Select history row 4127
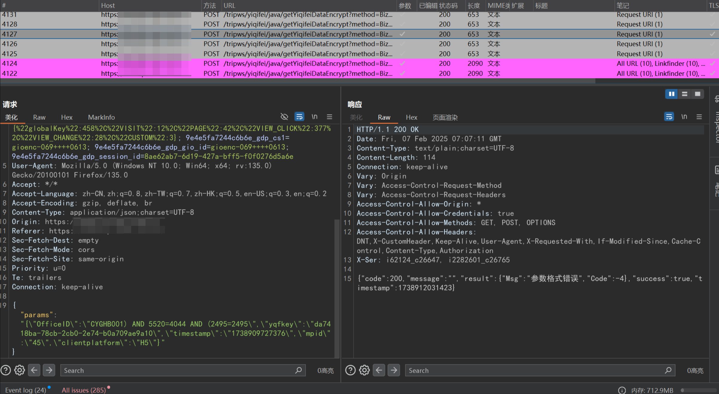The height and width of the screenshot is (394, 719). point(359,34)
